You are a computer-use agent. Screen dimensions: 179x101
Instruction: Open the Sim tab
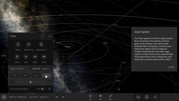point(90,97)
